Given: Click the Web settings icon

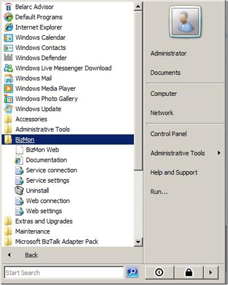Looking at the screenshot, I should pos(19,211).
